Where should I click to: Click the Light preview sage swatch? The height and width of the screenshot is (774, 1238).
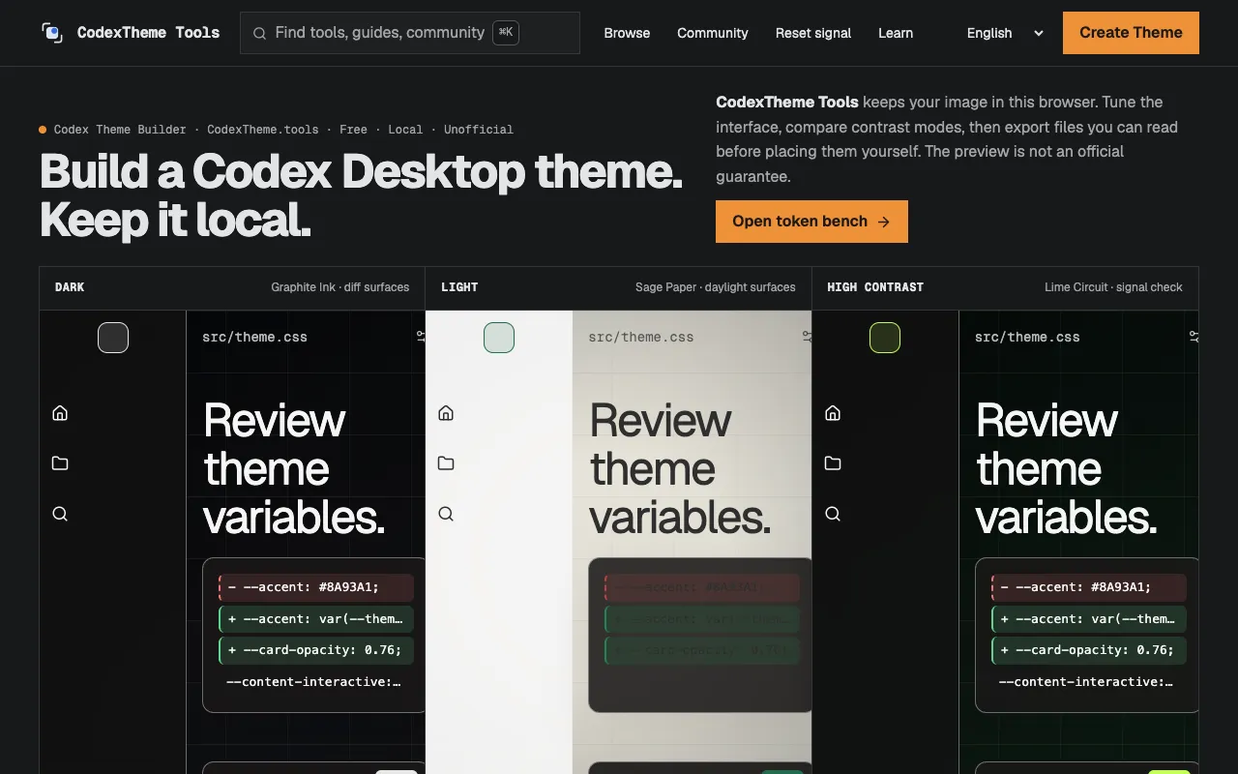click(499, 338)
